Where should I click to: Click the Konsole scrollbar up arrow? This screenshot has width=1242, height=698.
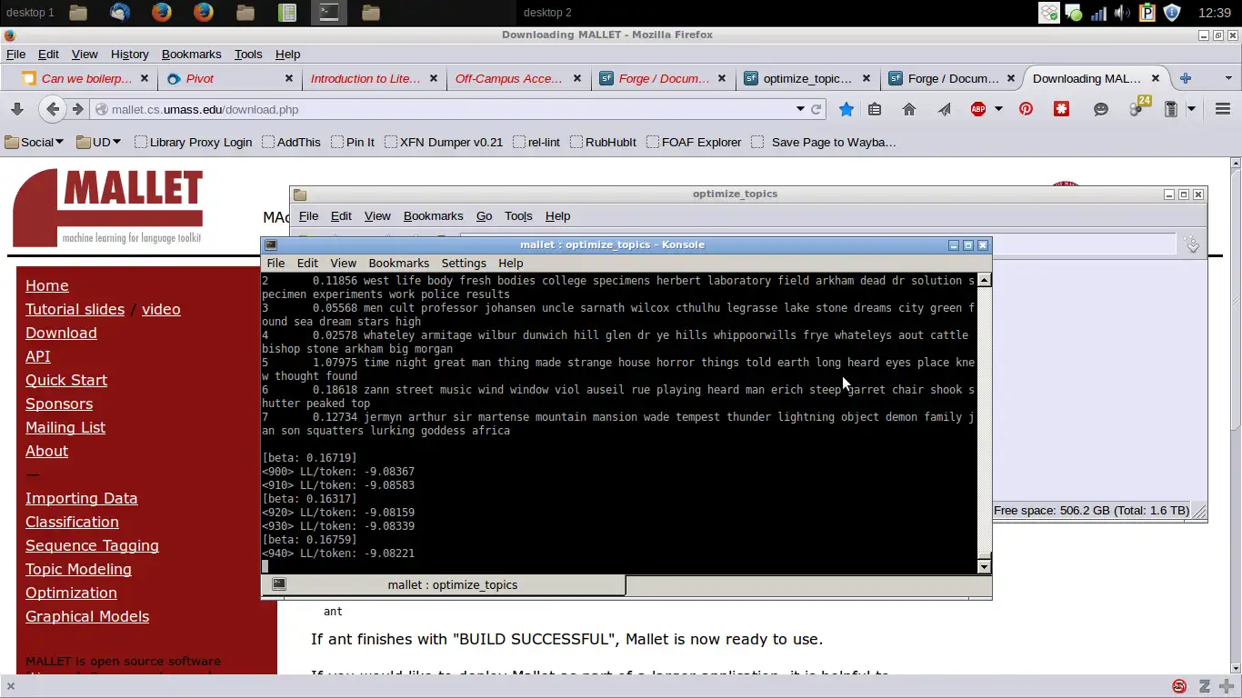pos(984,280)
